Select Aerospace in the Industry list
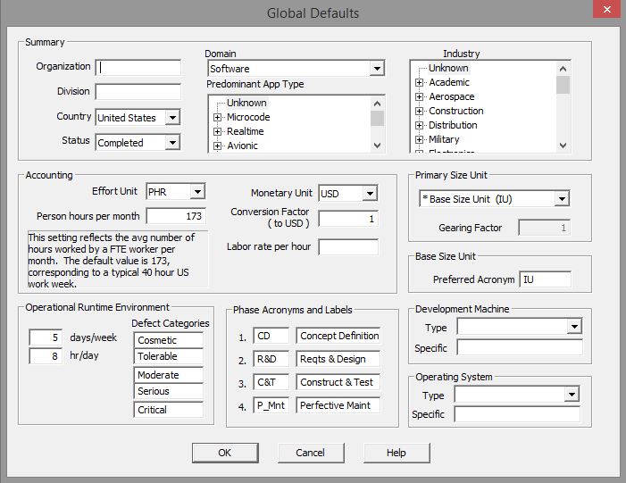The image size is (626, 483). pyautogui.click(x=452, y=96)
